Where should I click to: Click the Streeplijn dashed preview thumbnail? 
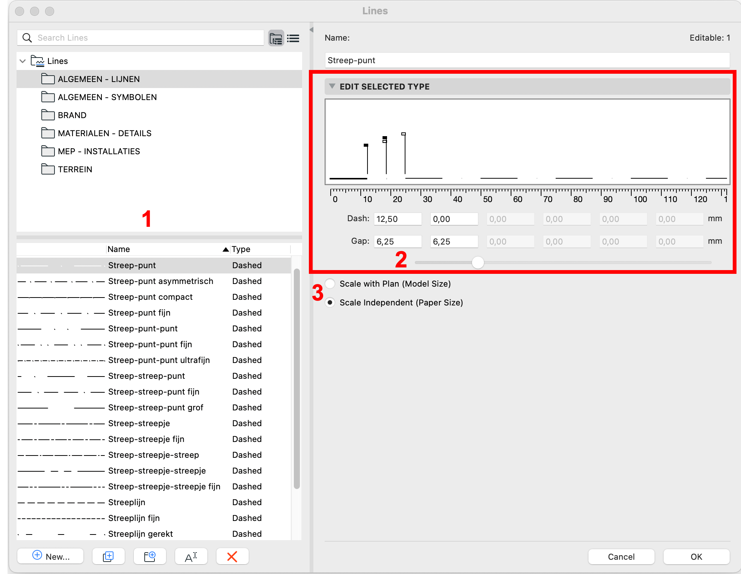[61, 503]
